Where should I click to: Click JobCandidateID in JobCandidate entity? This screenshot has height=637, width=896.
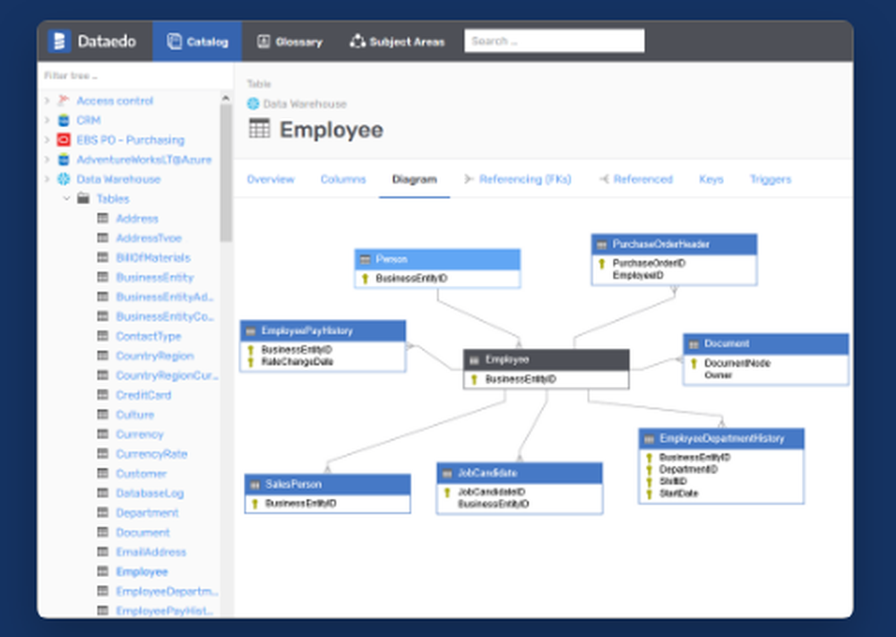(x=491, y=492)
